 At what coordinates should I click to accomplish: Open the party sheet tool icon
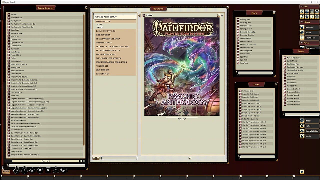click(307, 12)
